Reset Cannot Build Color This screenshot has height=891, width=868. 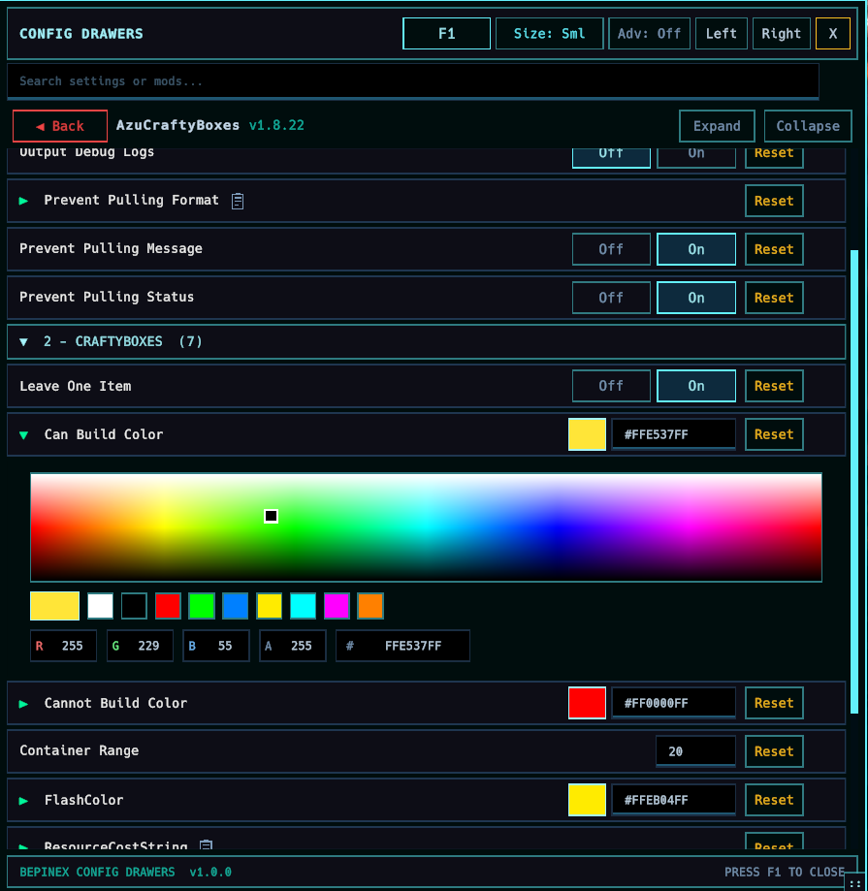[x=774, y=703]
